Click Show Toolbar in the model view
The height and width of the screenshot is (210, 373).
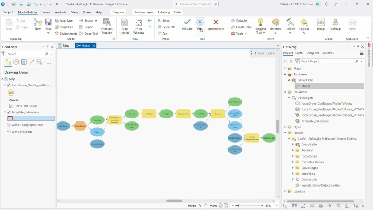(x=265, y=53)
